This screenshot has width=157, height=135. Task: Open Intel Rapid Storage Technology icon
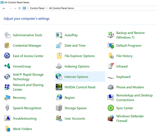click(x=7, y=77)
